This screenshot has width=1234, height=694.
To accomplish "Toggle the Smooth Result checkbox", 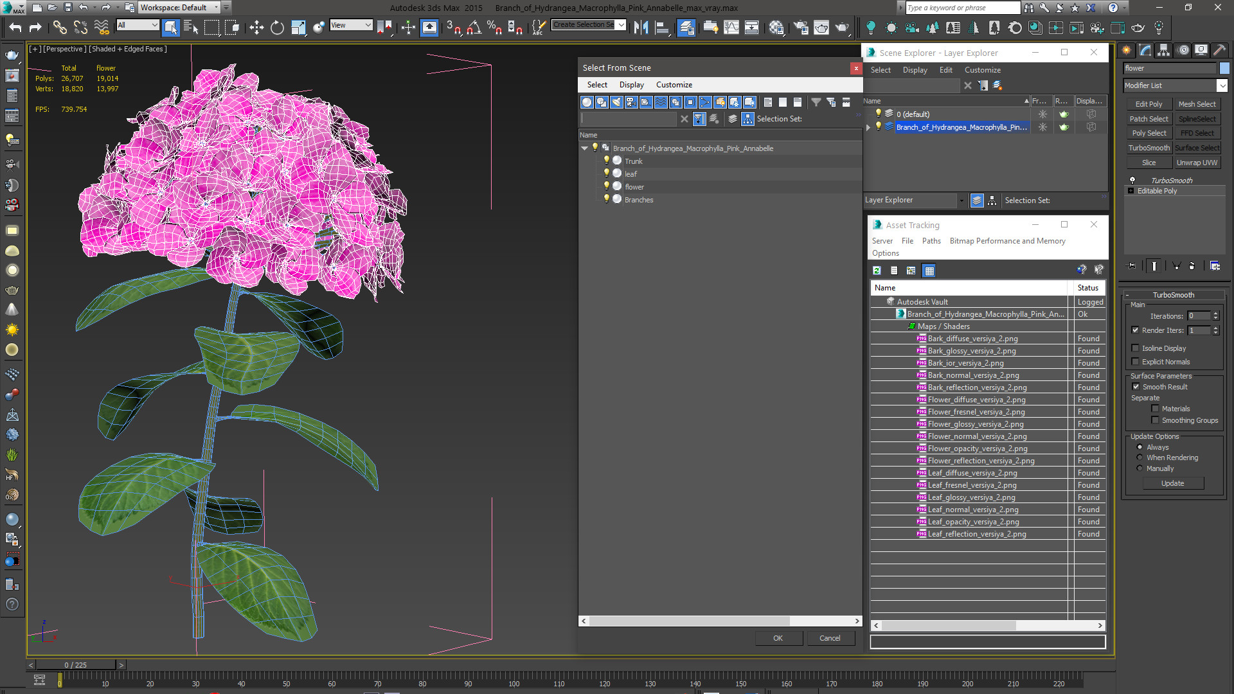I will pos(1136,387).
